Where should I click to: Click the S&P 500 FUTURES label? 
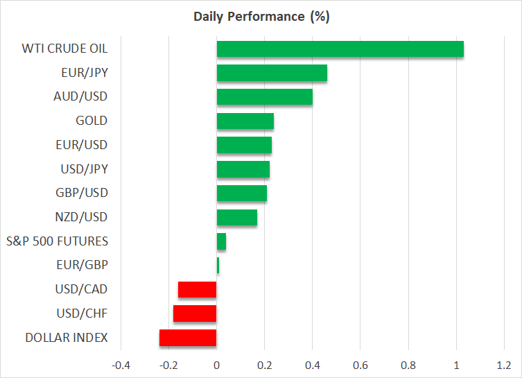(57, 241)
